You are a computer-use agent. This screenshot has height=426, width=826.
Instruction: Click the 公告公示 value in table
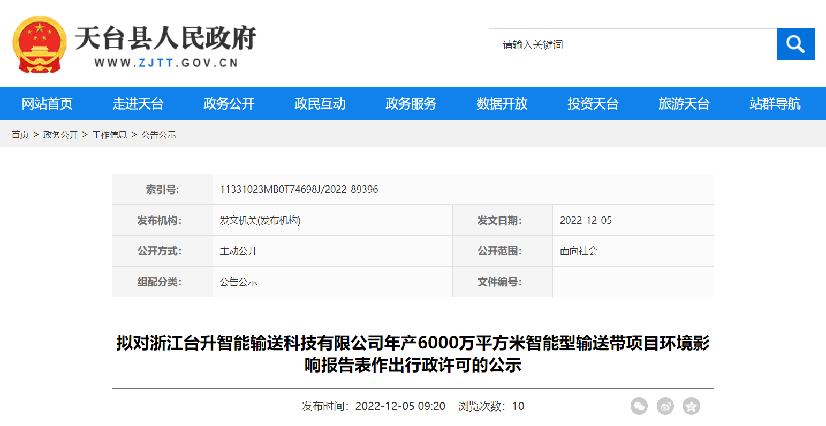(x=239, y=282)
